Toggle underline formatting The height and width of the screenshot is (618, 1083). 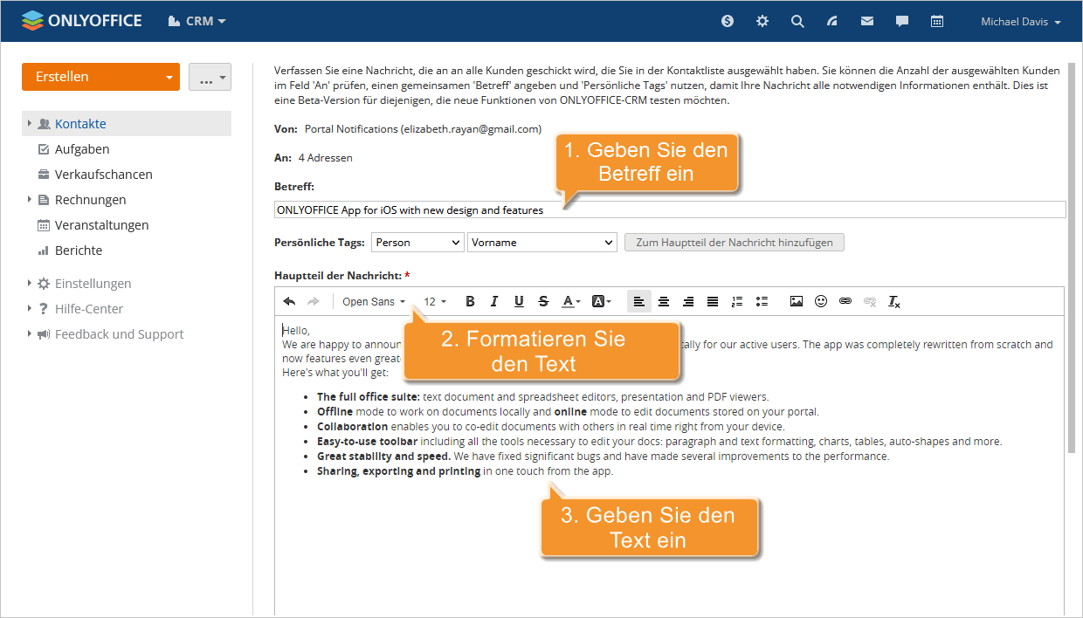[x=519, y=301]
